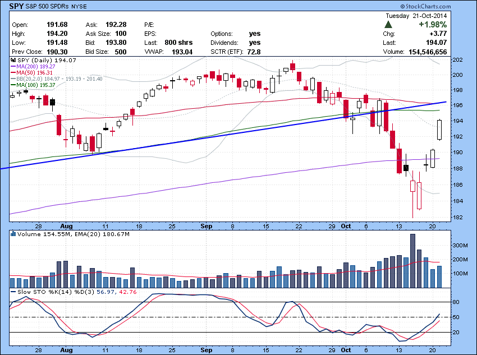This screenshot has height=355, width=477.
Task: Click 'yes' in the Options row
Action: (x=255, y=34)
